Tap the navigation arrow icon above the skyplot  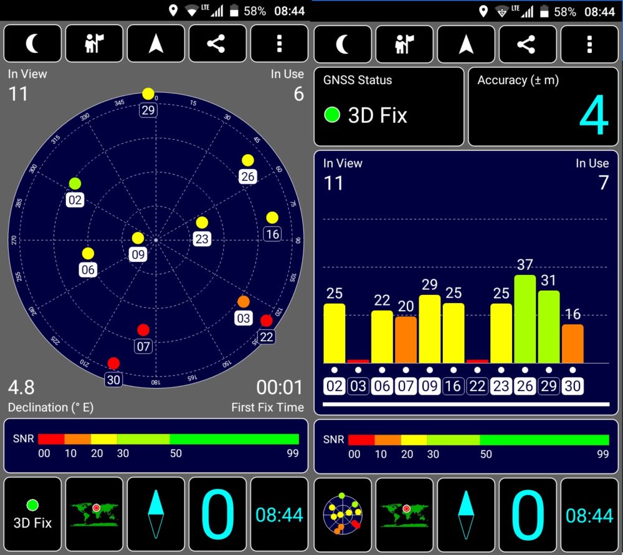point(156,44)
